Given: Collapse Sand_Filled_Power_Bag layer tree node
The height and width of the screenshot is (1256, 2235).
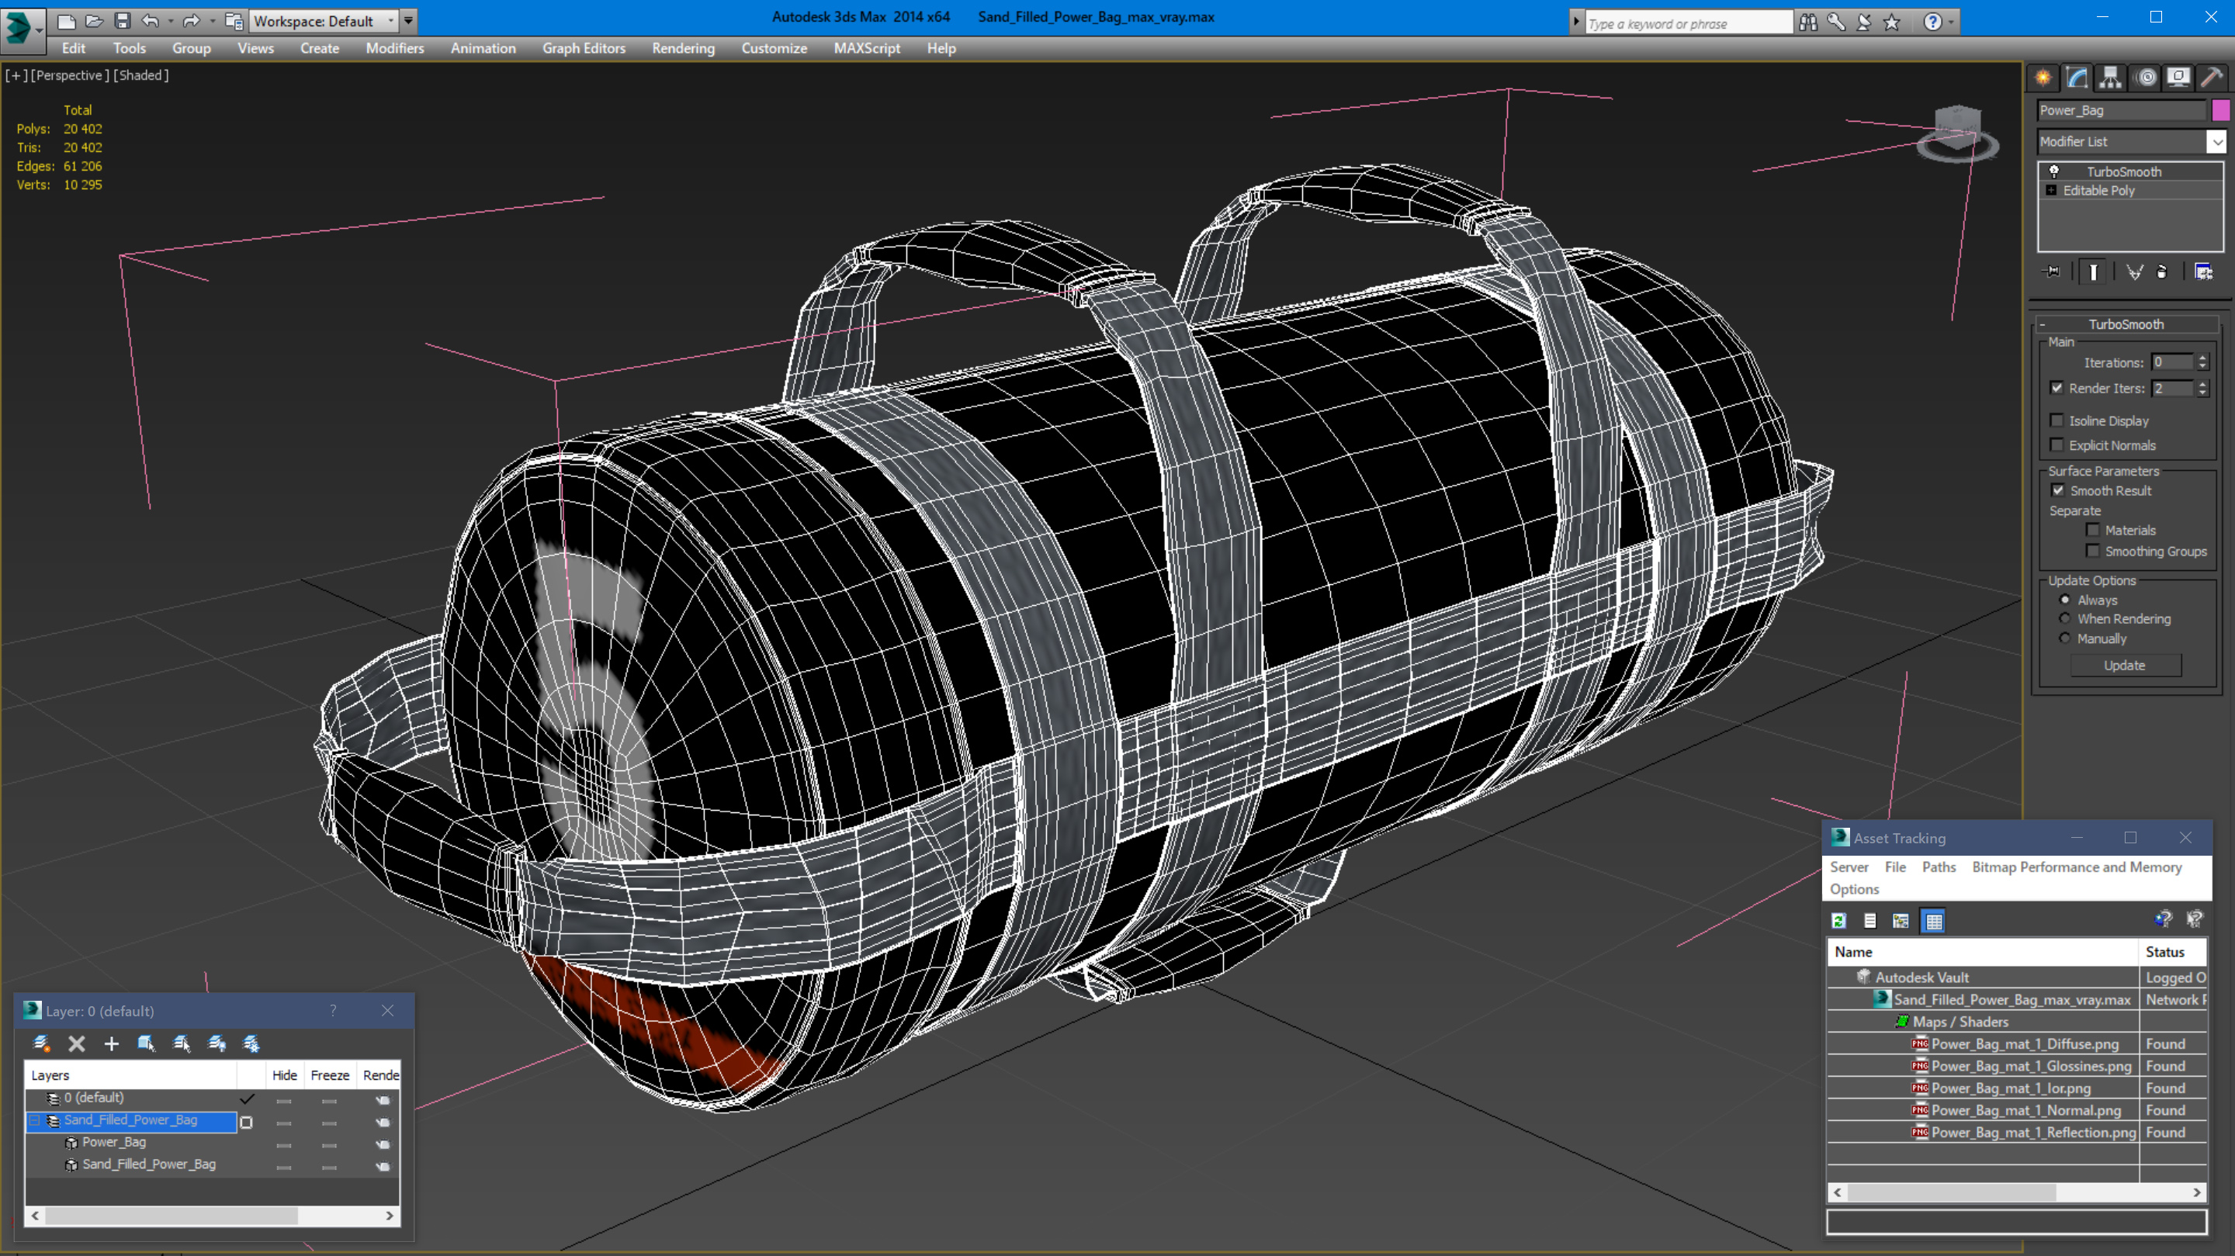Looking at the screenshot, I should pos(35,1121).
